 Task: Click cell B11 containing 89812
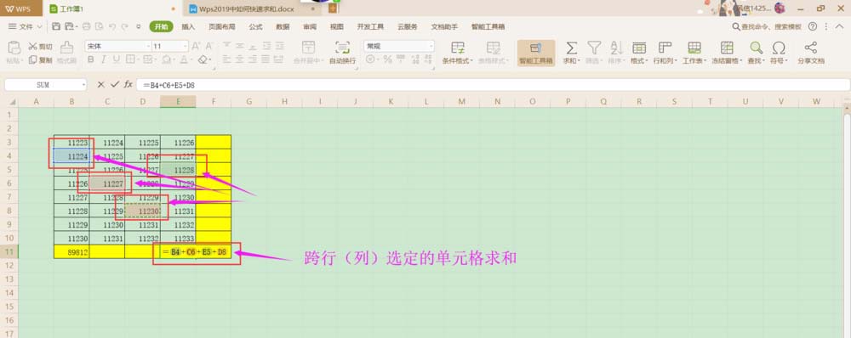(x=71, y=252)
